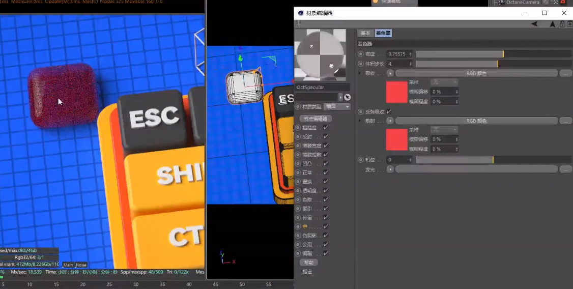Image resolution: width=573 pixels, height=289 pixels.
Task: Open the 材质类型 dropdown
Action: pos(337,107)
